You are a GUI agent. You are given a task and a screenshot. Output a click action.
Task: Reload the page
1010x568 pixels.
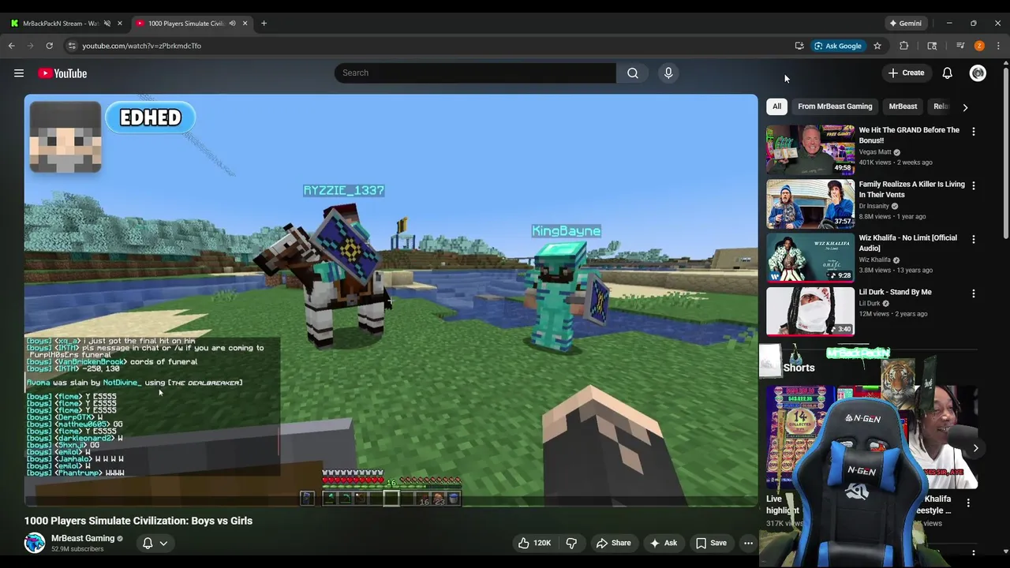[50, 46]
